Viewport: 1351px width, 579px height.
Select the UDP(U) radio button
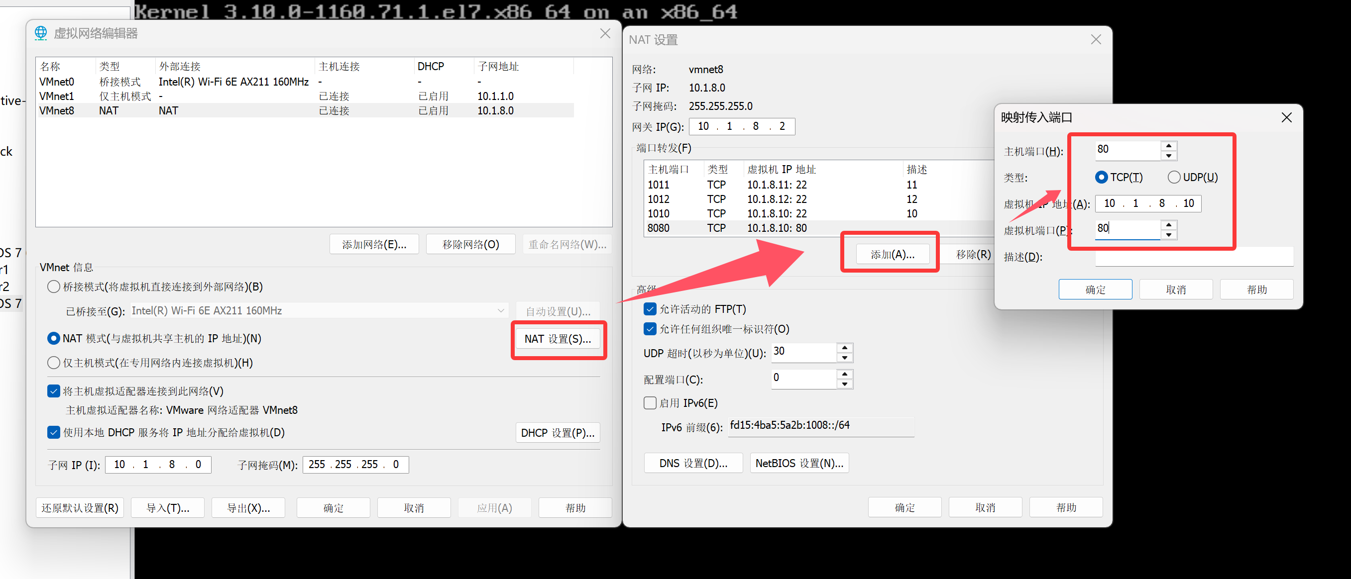click(1174, 178)
